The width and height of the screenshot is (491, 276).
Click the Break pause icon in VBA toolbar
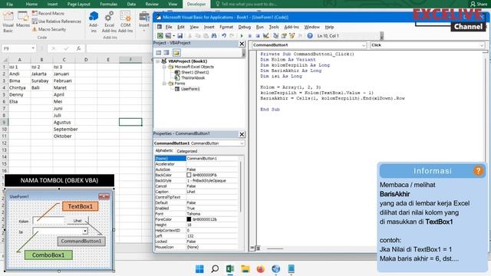[x=249, y=36]
